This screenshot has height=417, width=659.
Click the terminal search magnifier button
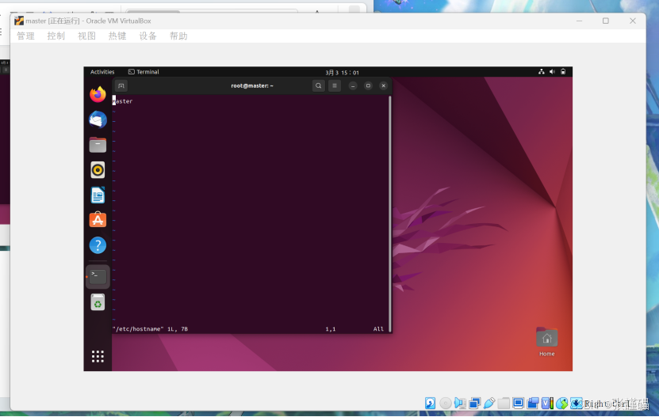click(319, 85)
